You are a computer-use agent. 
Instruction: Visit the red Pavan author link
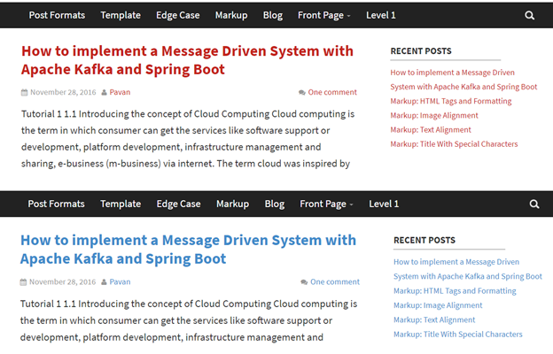pyautogui.click(x=120, y=92)
